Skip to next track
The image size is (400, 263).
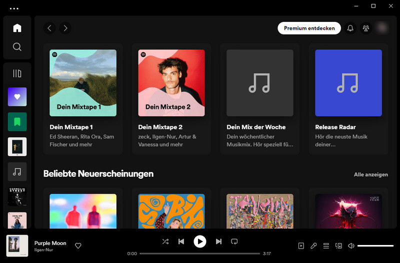click(x=218, y=242)
